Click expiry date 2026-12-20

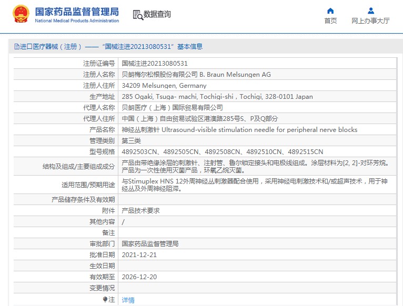point(139,277)
